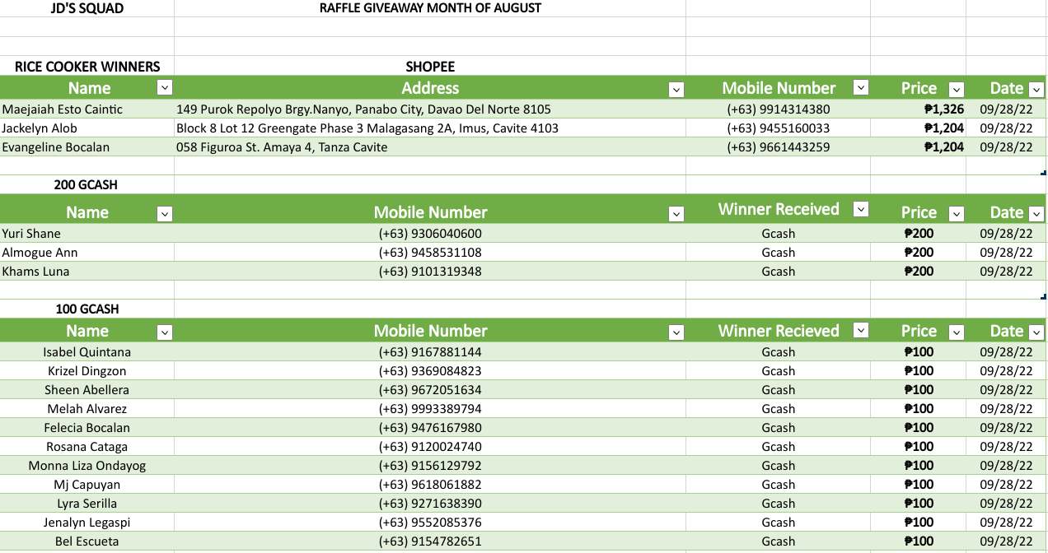The width and height of the screenshot is (1048, 553).
Task: Click phone number (+63) 9476167980
Action: [430, 428]
